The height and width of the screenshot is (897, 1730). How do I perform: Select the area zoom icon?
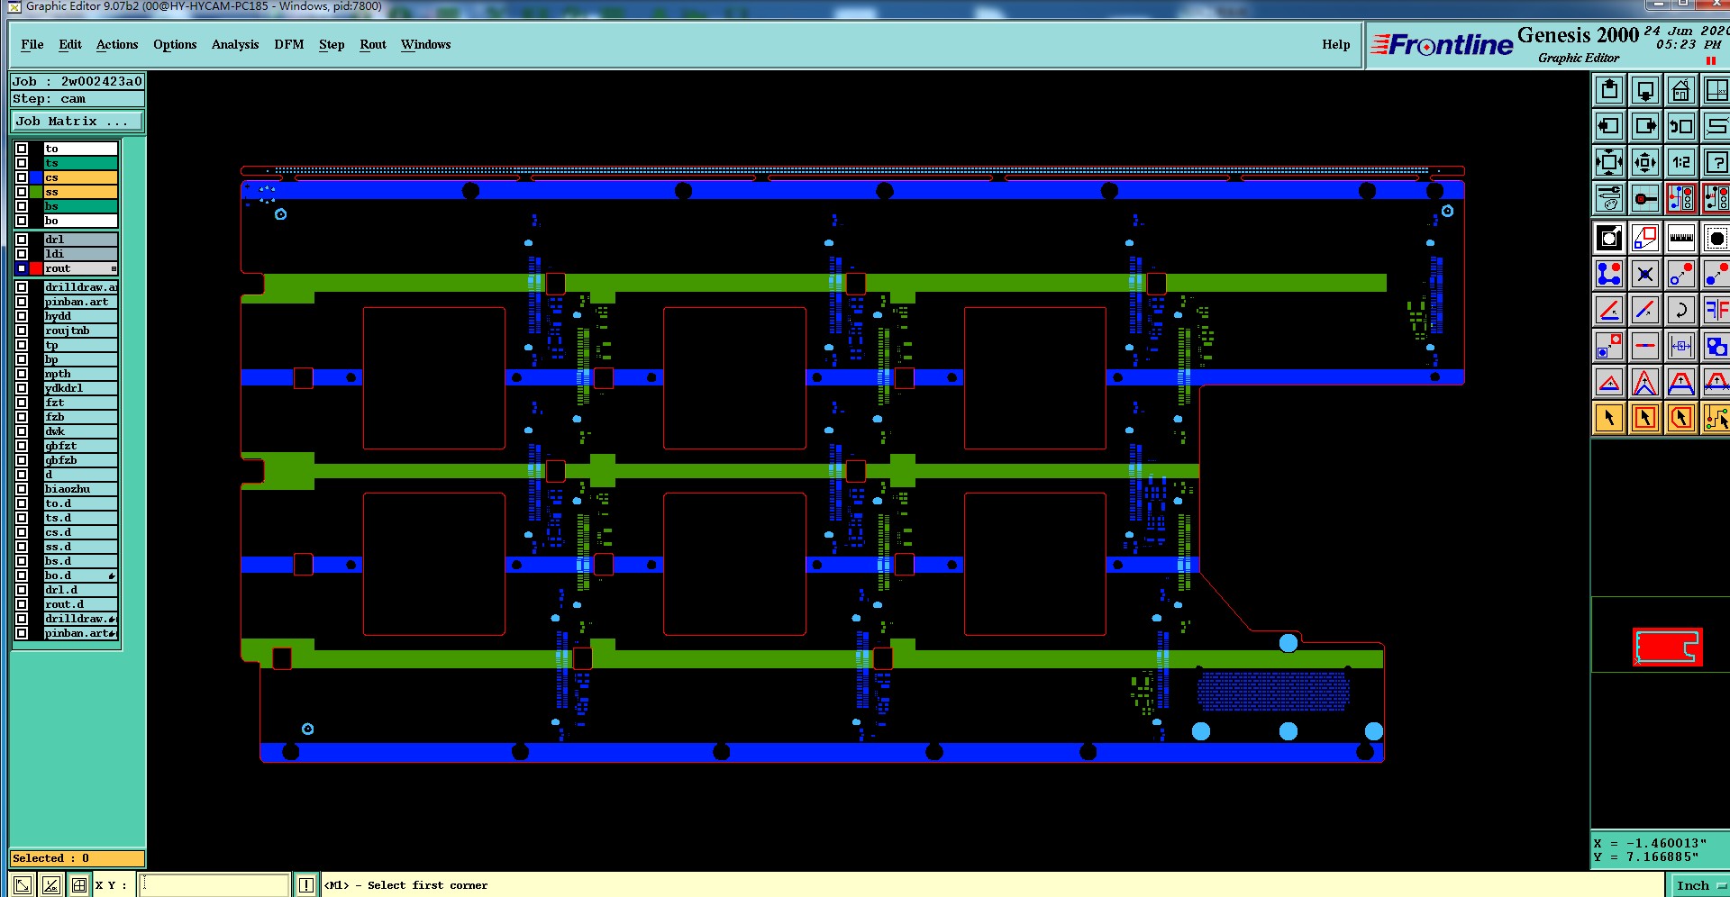[x=1645, y=238]
